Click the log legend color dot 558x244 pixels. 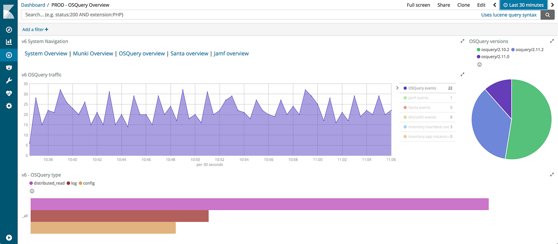pos(69,183)
